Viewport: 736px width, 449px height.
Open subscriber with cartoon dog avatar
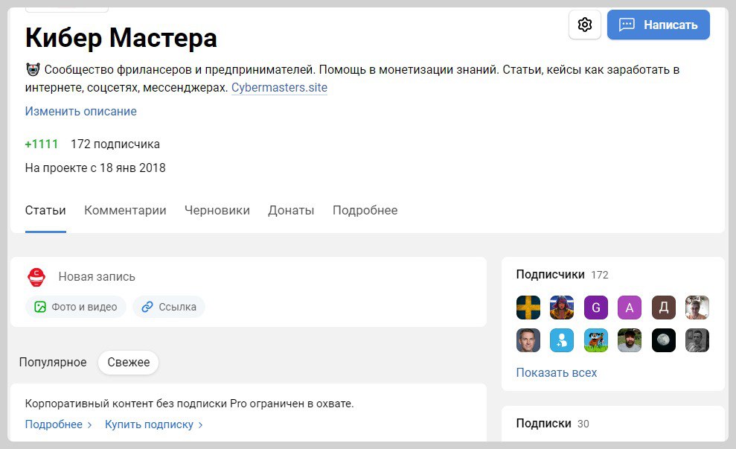595,340
